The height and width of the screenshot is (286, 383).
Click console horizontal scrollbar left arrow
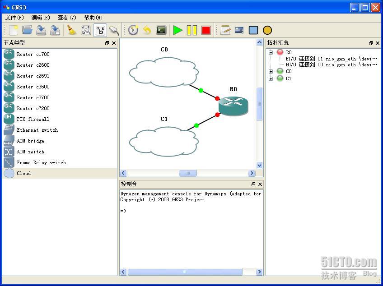click(124, 272)
